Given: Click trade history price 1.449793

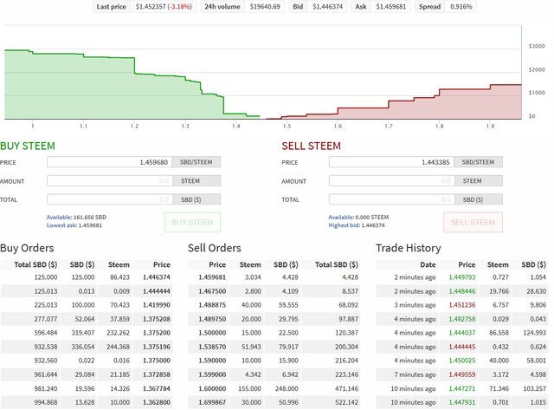Looking at the screenshot, I should tap(461, 277).
